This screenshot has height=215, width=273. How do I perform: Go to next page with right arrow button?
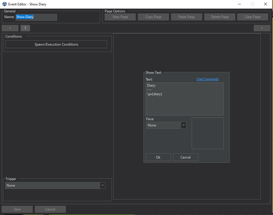coord(262,28)
